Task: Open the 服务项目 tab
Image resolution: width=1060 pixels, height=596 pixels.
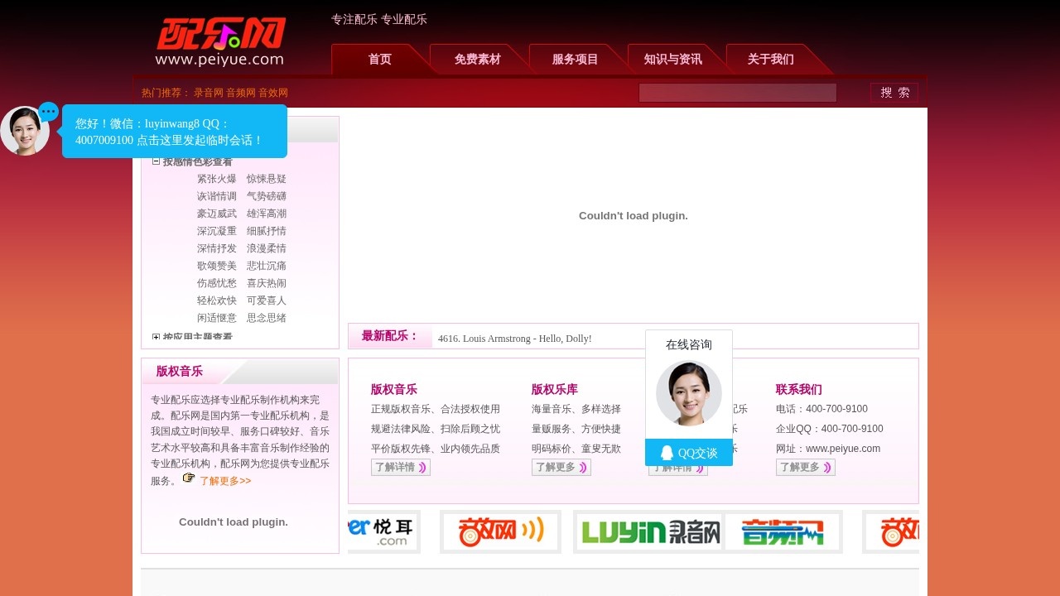Action: coord(575,59)
